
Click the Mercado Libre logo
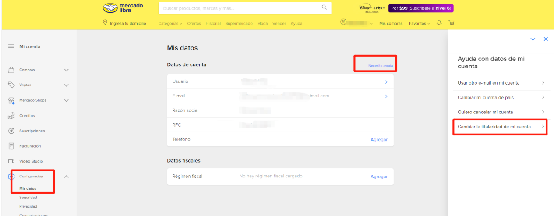point(122,8)
